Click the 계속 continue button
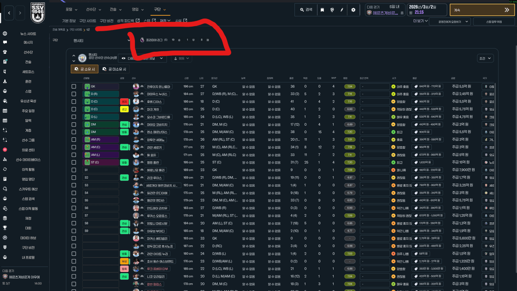 (x=483, y=10)
